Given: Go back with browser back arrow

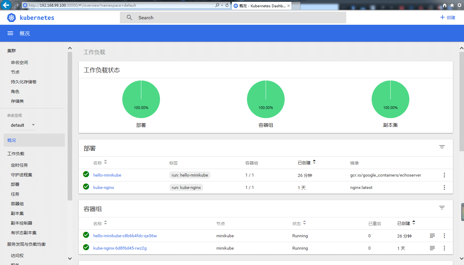Looking at the screenshot, I should coord(6,5).
